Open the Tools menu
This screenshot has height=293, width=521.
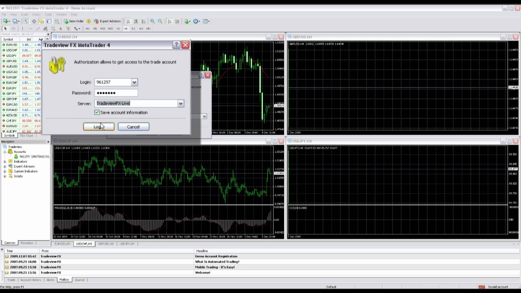pos(48,14)
